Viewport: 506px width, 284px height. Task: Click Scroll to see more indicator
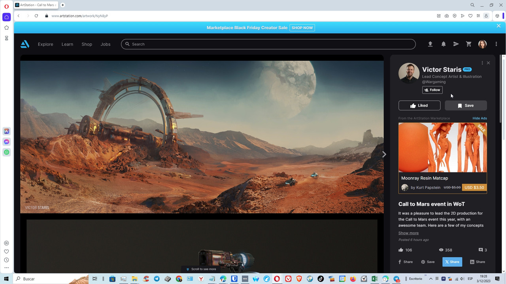tap(202, 269)
